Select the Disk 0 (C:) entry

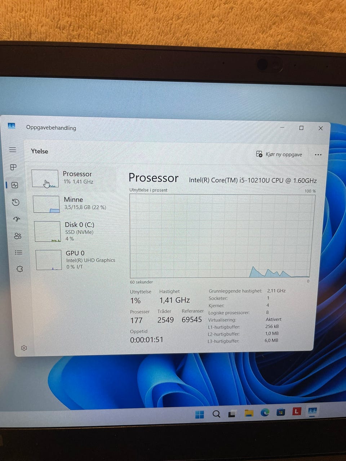click(75, 230)
